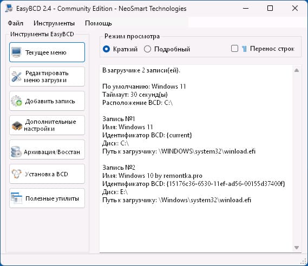Enable the Перенос строк checkbox
Screen dimensions: 308x266
point(234,49)
